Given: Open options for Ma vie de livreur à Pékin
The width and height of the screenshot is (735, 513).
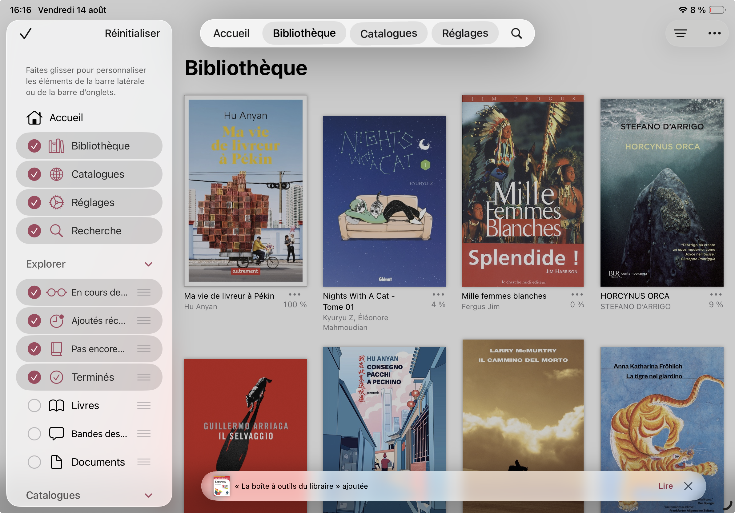Looking at the screenshot, I should 295,295.
